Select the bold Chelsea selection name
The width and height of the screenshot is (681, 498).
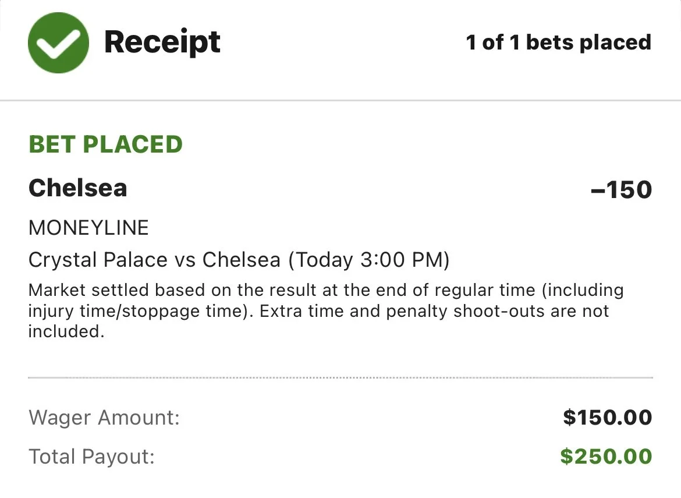[77, 188]
